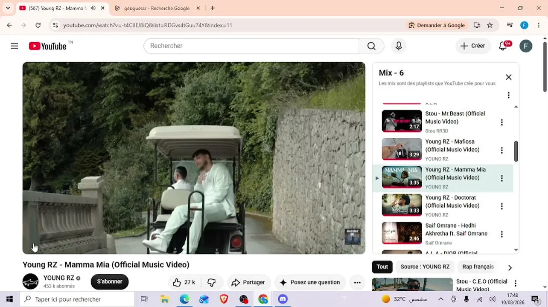Open the Chrome profile avatar

(x=525, y=25)
